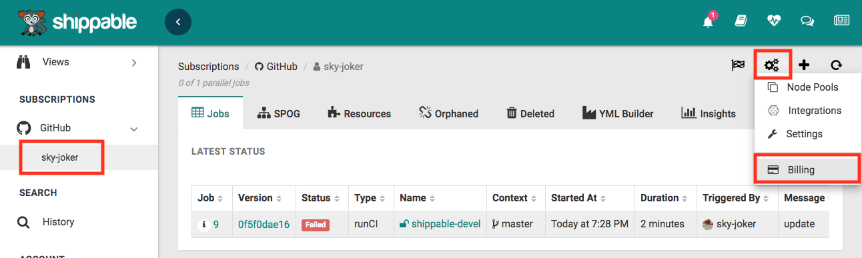Click the binoculars Views icon
862x258 pixels.
coord(24,62)
